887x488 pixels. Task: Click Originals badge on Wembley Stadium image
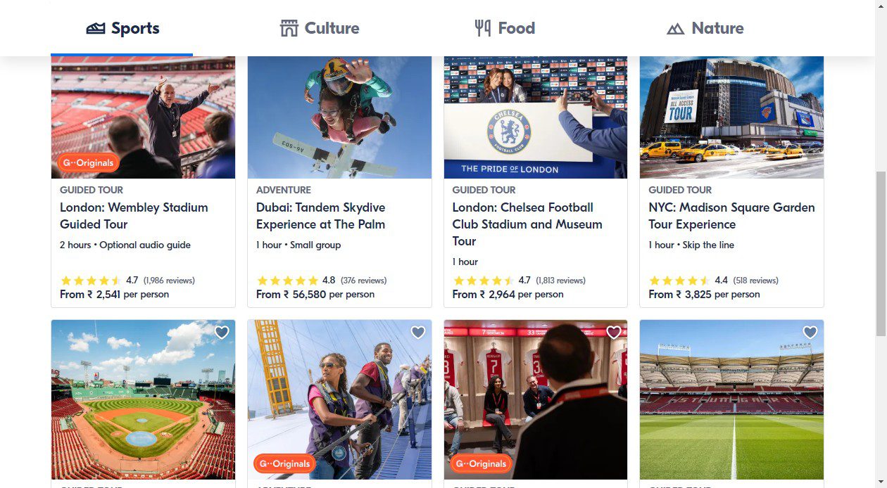click(88, 163)
